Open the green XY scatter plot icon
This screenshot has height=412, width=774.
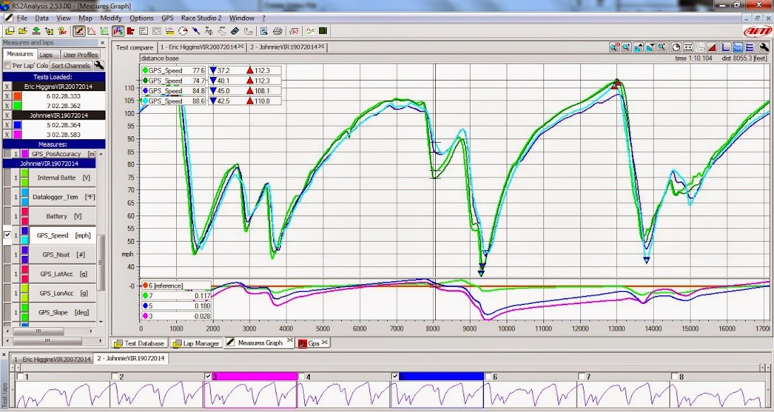(x=105, y=31)
